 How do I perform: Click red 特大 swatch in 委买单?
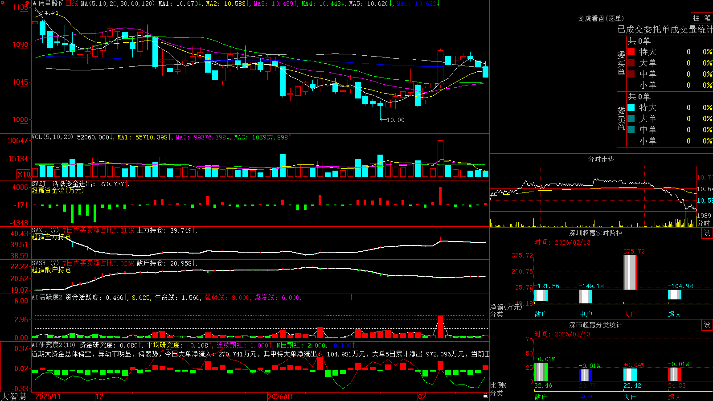pyautogui.click(x=631, y=52)
